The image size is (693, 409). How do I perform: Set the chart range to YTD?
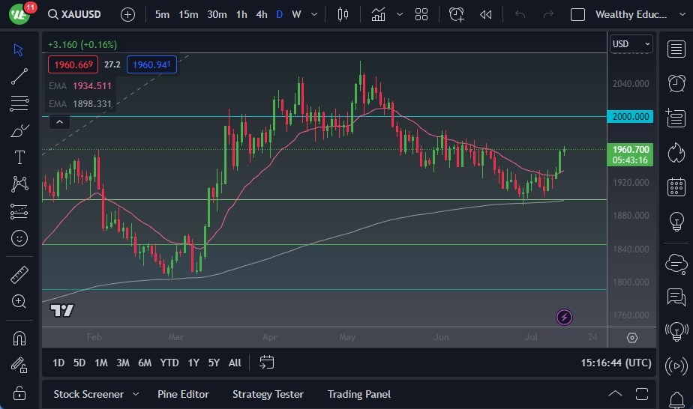tap(169, 363)
